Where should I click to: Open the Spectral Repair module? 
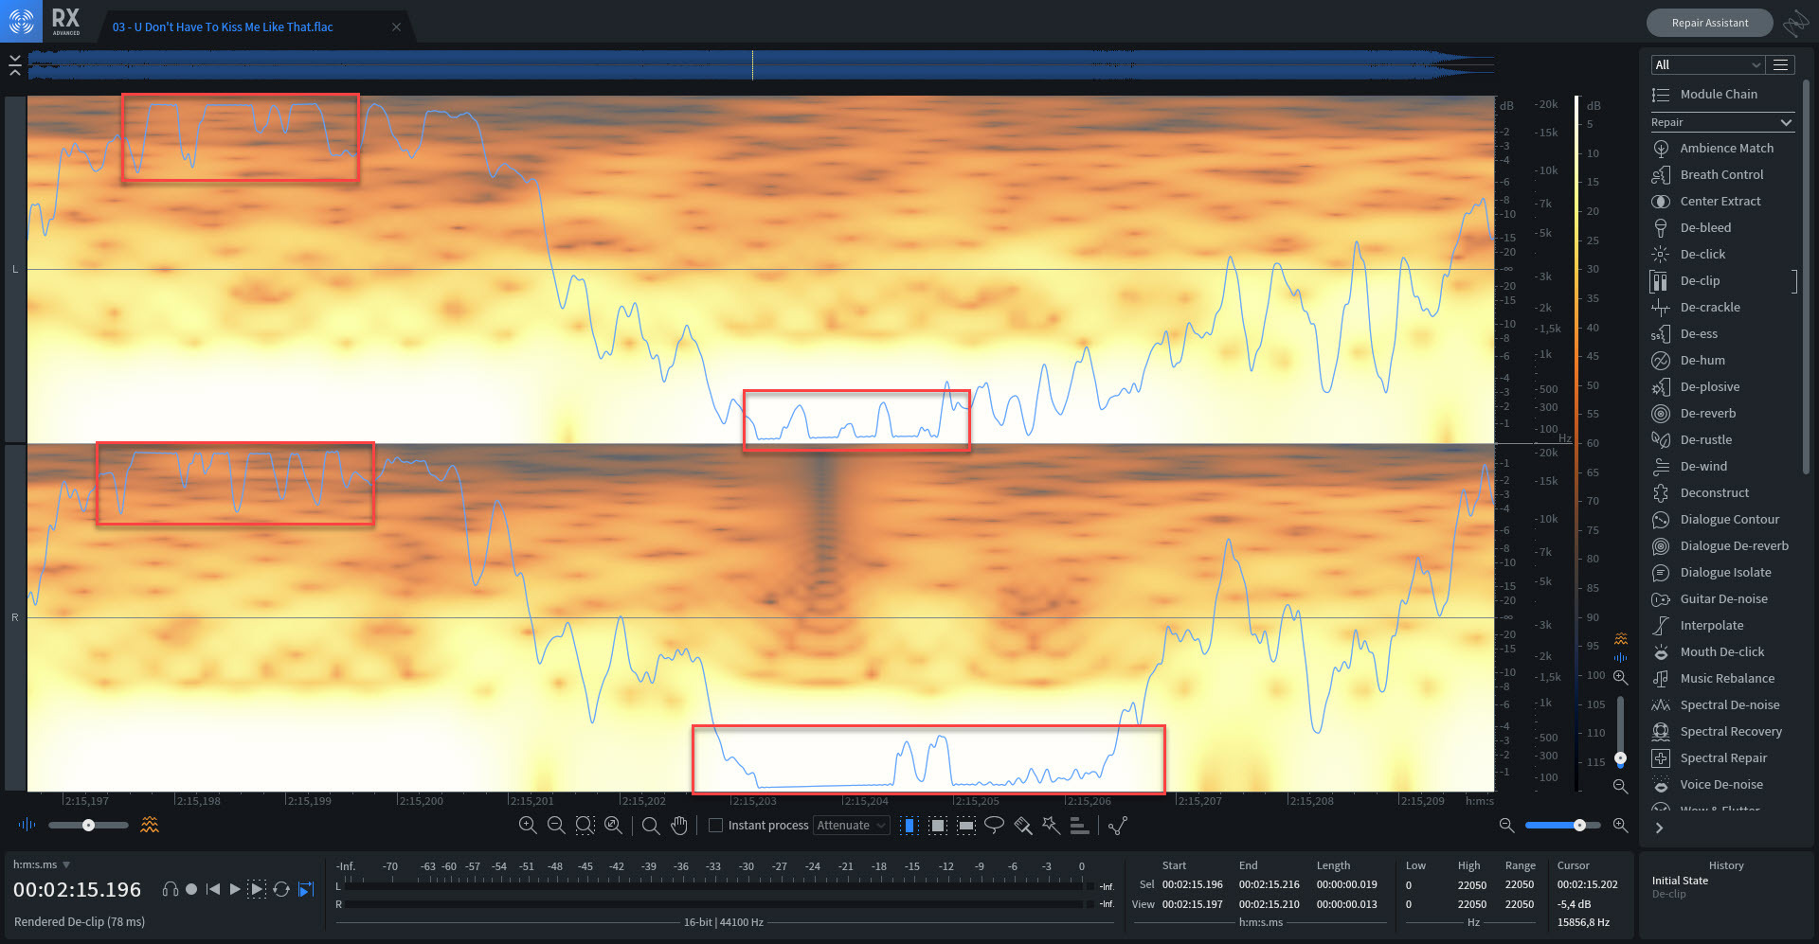point(1722,757)
